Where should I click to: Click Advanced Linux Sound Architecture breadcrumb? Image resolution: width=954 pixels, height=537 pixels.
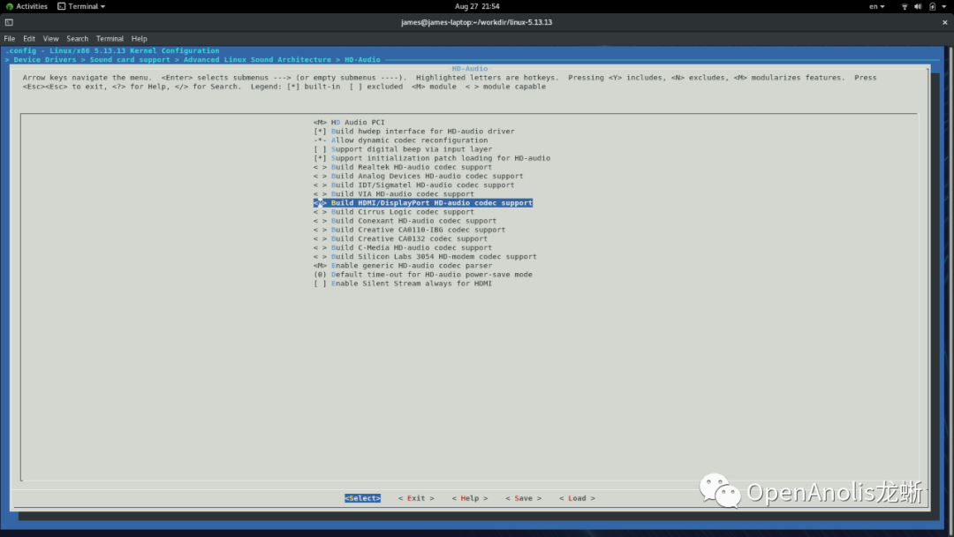[257, 59]
